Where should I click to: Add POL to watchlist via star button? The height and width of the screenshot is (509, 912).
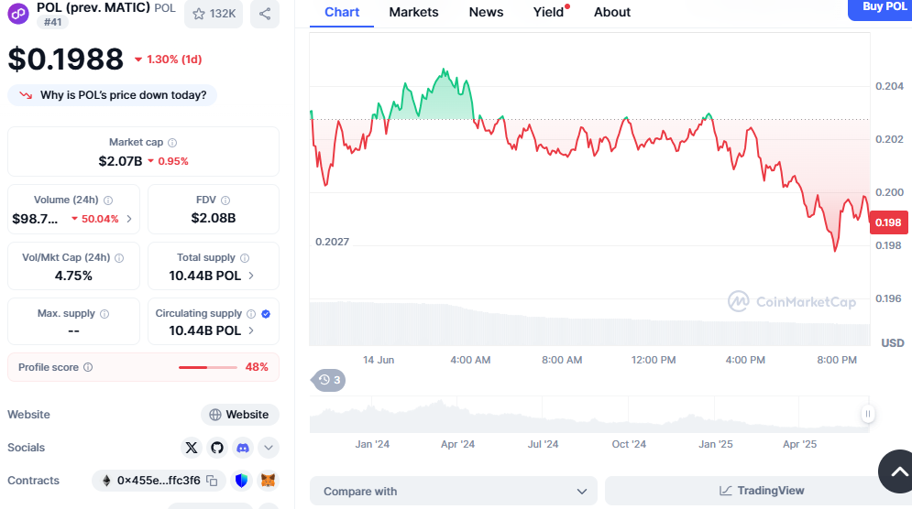[x=214, y=14]
